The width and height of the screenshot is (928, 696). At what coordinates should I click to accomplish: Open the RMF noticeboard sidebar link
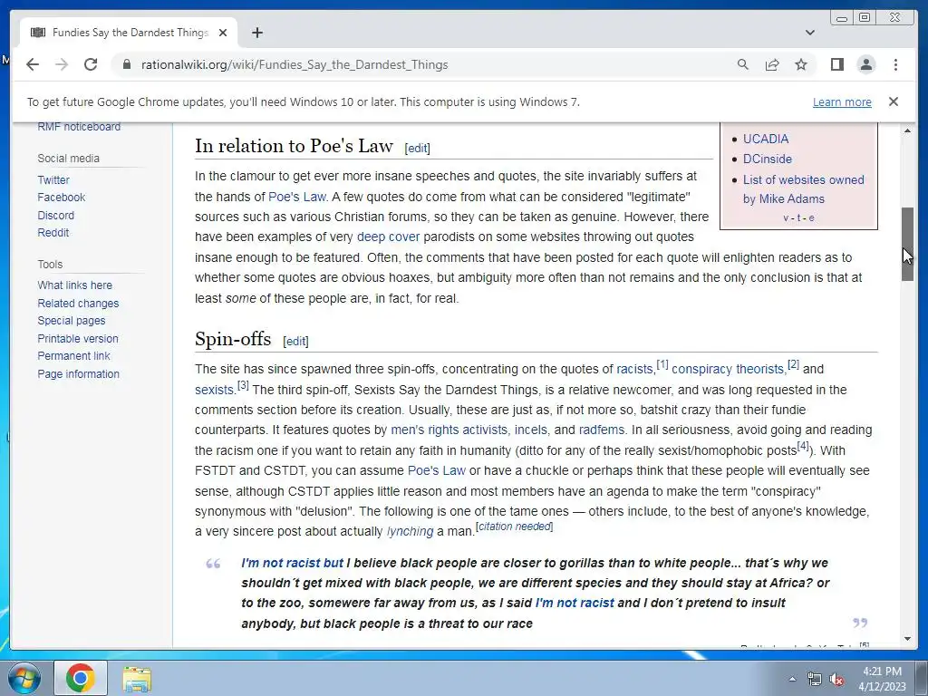coord(79,127)
